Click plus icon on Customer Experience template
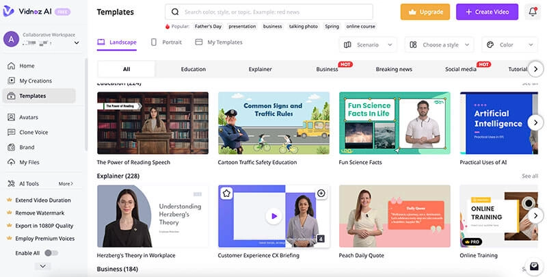 point(321,194)
